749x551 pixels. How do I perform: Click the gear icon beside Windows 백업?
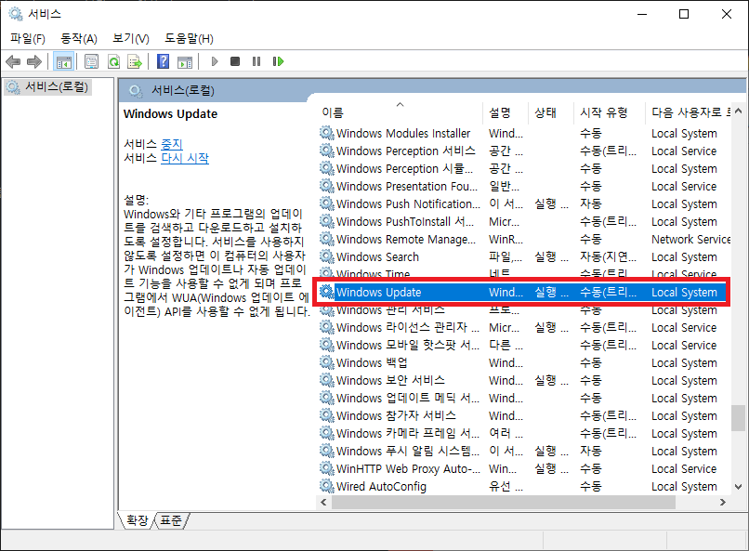327,362
